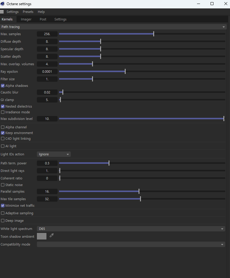Click the Path term. power 0.3 field
The image size is (230, 278).
click(47, 163)
